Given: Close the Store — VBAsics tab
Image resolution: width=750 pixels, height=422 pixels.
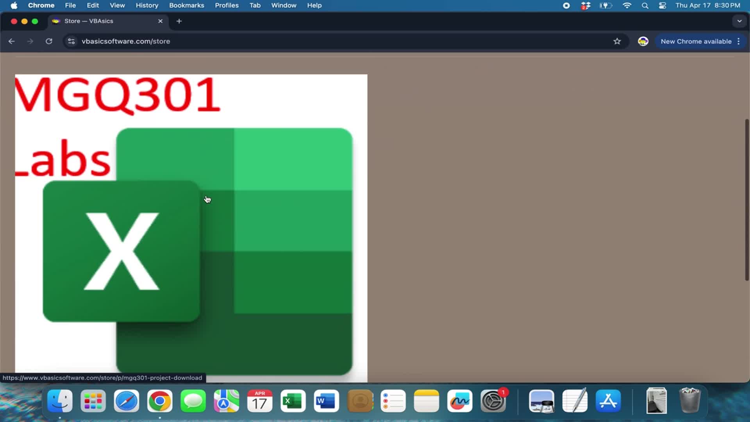Looking at the screenshot, I should (160, 21).
